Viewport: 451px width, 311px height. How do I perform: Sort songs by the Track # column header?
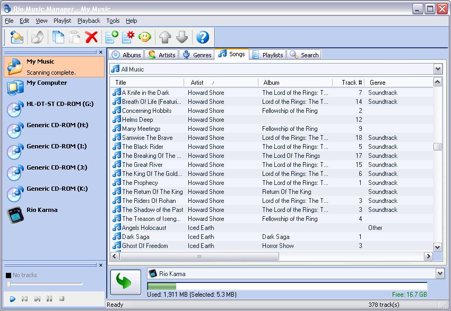coord(348,83)
